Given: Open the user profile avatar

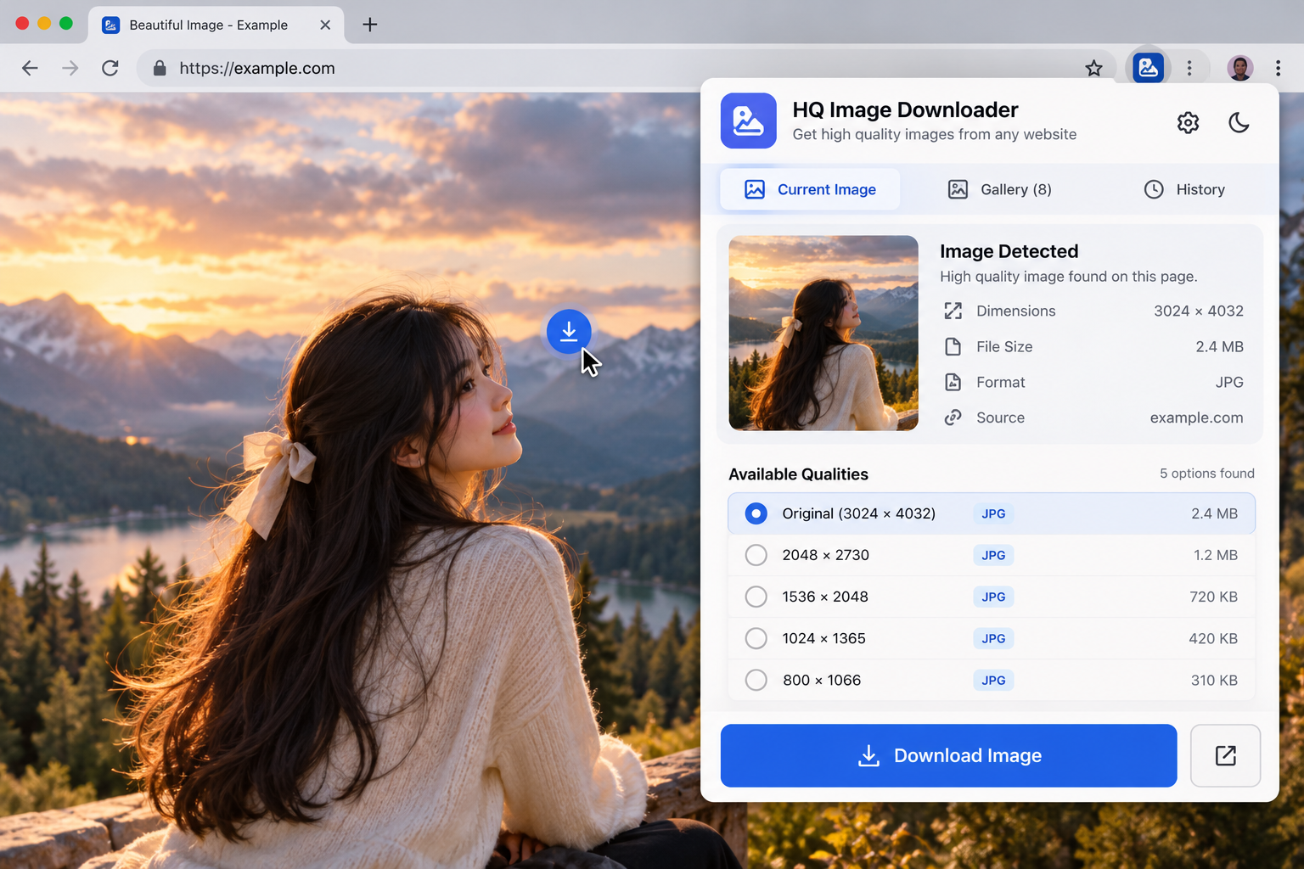Looking at the screenshot, I should pos(1240,68).
